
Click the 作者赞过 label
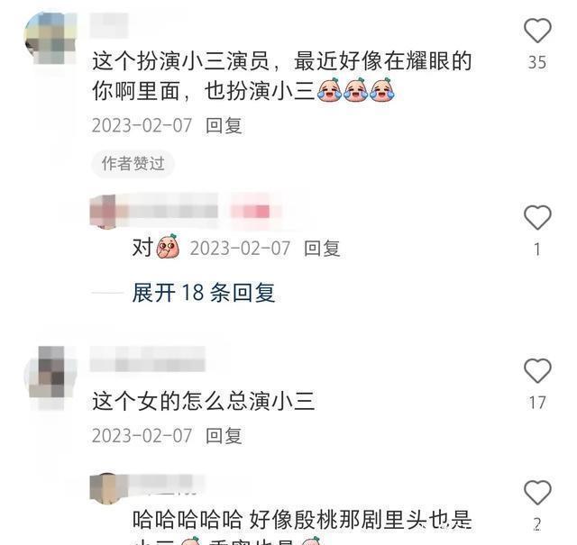(133, 163)
